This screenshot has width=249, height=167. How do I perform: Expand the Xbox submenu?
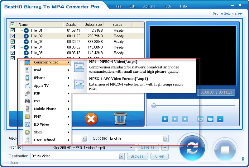coord(69,132)
